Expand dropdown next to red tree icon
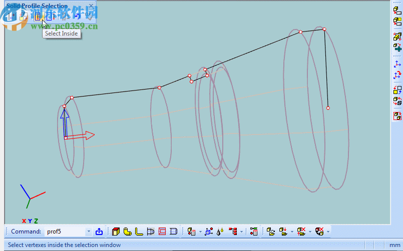 (242, 232)
